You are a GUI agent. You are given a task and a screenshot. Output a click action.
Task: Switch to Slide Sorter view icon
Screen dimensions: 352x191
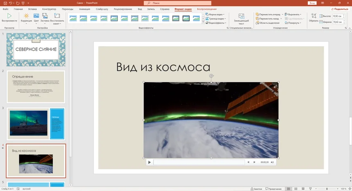296,189
